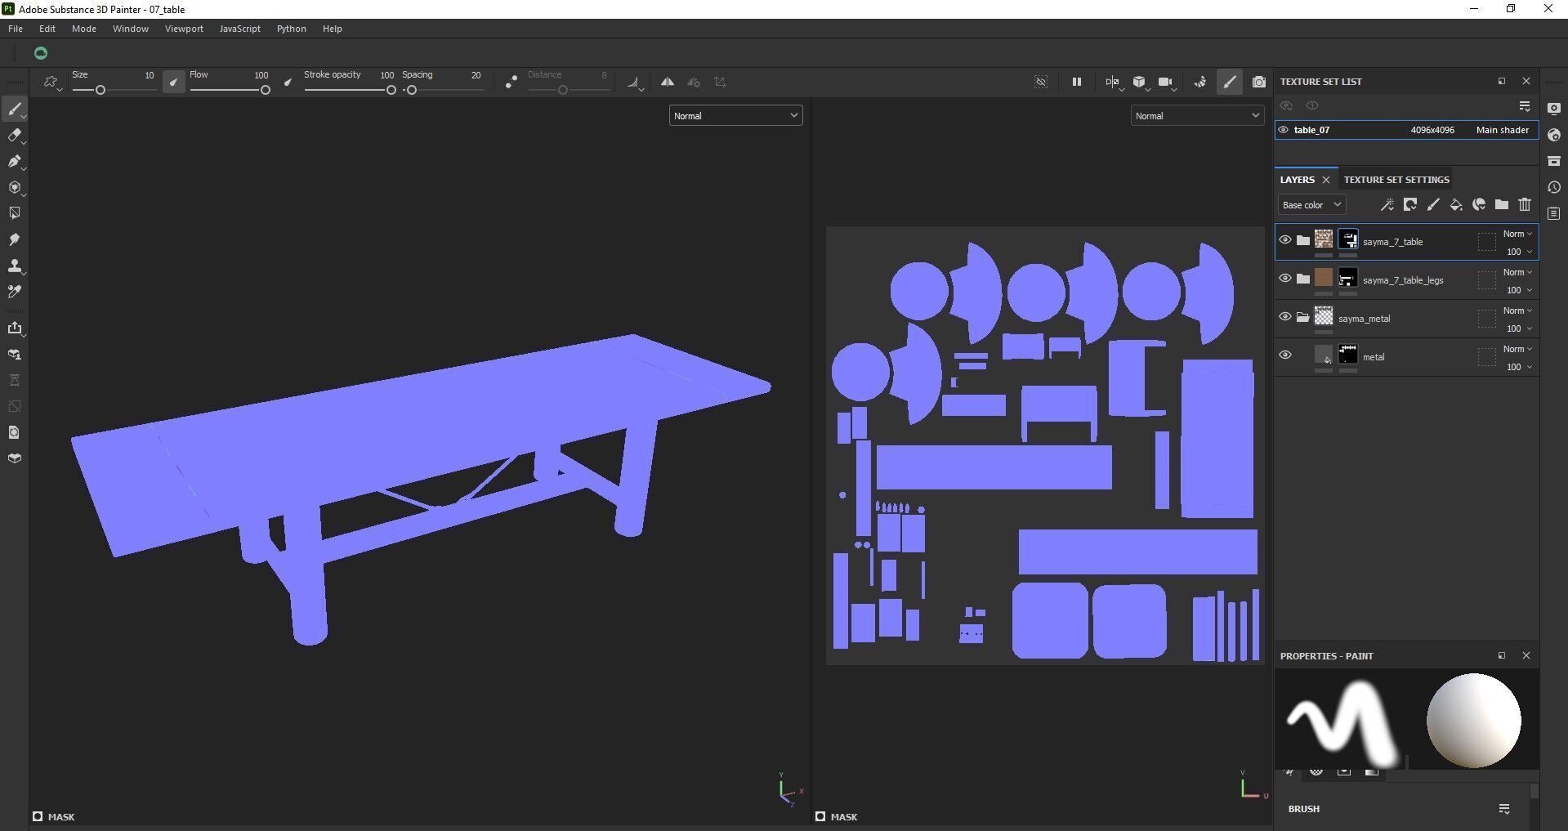The height and width of the screenshot is (831, 1568).
Task: Toggle visibility of table_07 texture set
Action: [x=1284, y=130]
